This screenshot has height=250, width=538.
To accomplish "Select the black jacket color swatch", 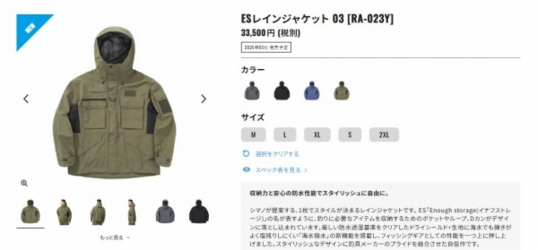I will 282,91.
